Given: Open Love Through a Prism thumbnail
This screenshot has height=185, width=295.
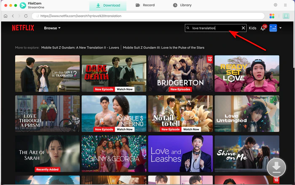Looking at the screenshot, I should 47,114.
